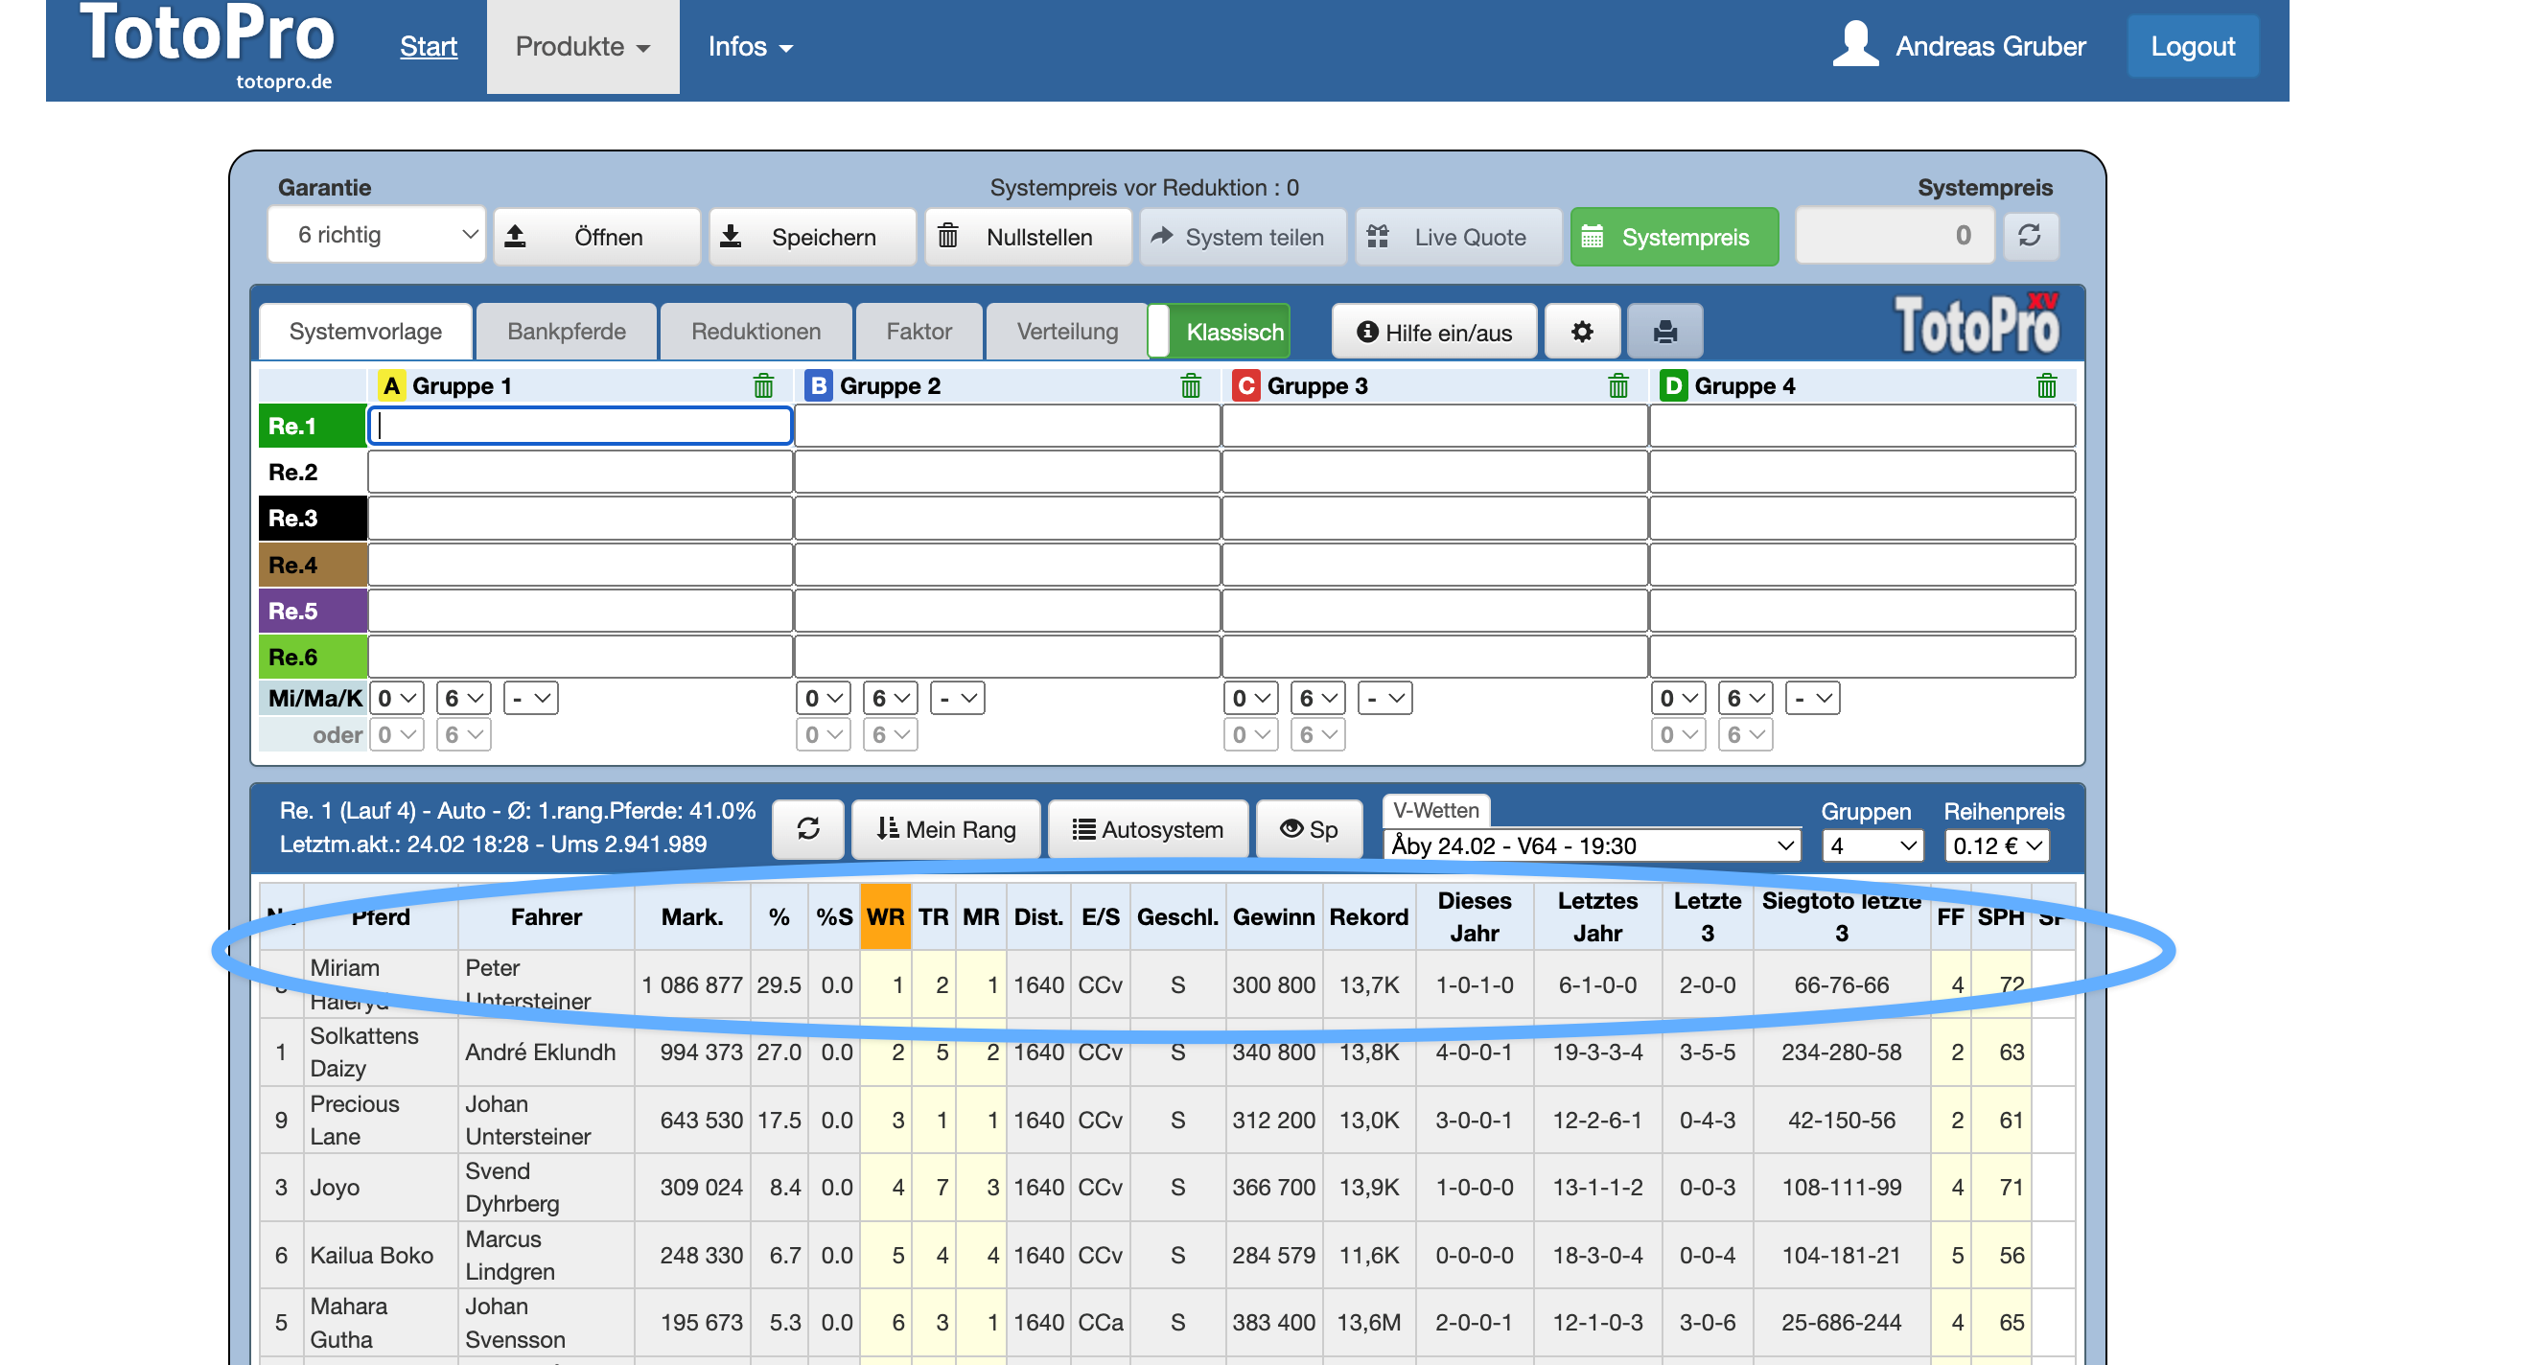Select horse row Kailua Boko

pos(1166,1255)
